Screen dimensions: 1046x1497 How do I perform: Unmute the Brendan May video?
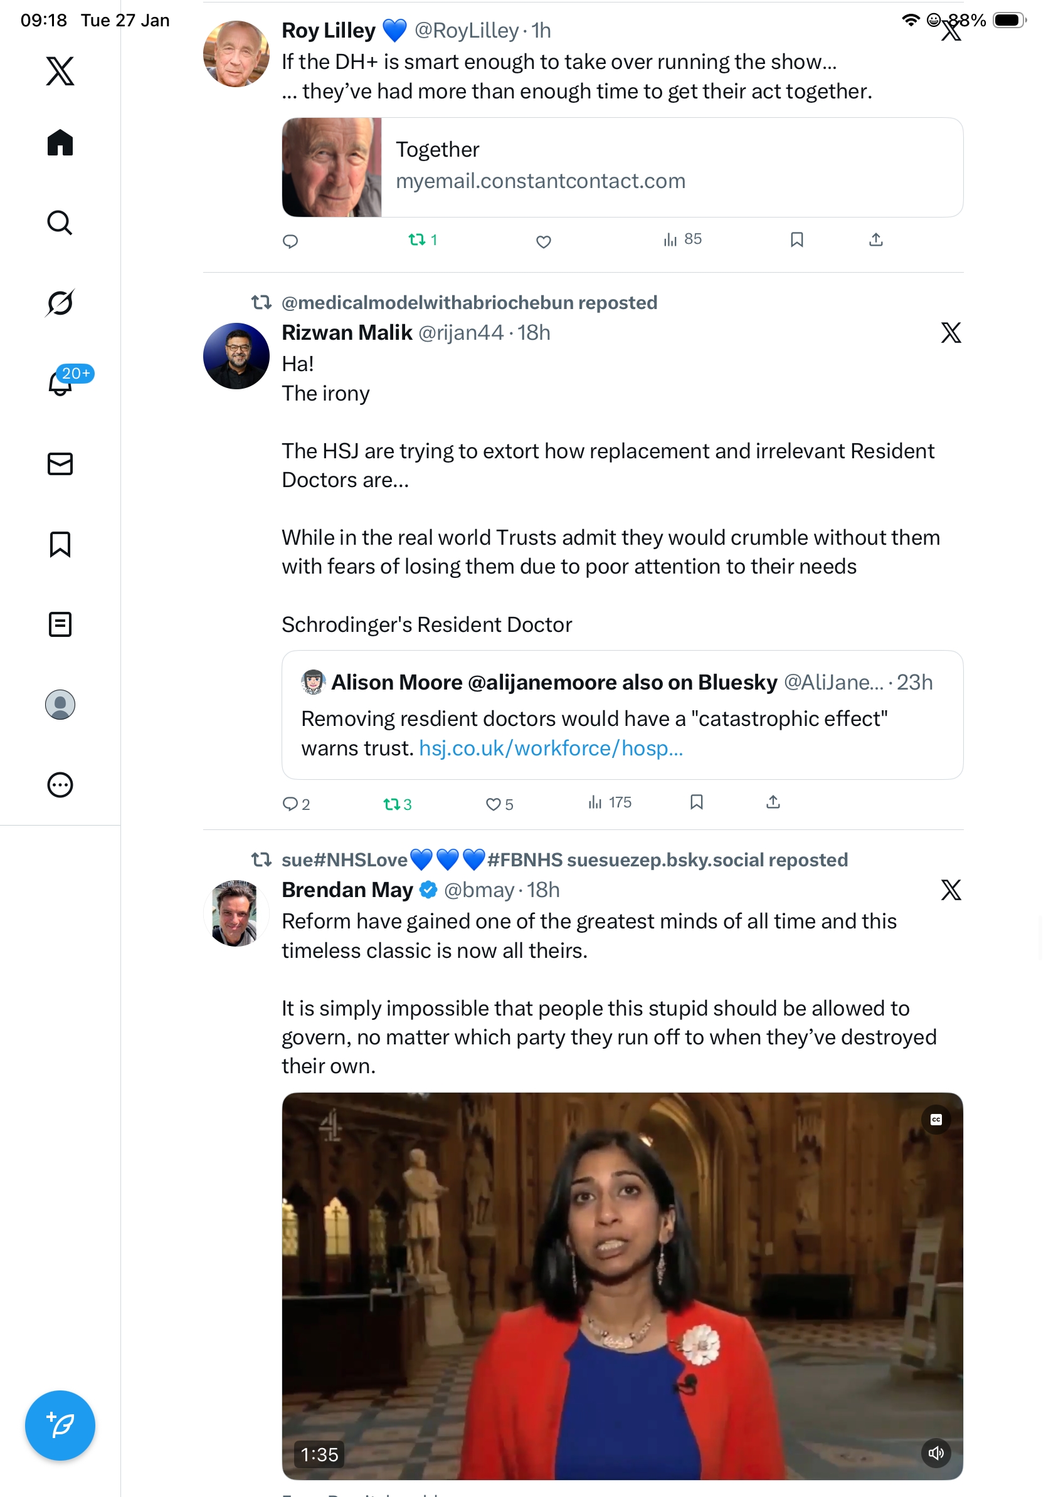tap(936, 1452)
